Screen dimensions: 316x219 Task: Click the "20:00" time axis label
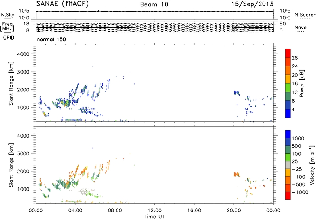point(233,211)
